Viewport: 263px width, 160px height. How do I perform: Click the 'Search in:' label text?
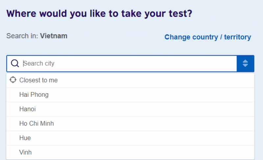click(22, 36)
